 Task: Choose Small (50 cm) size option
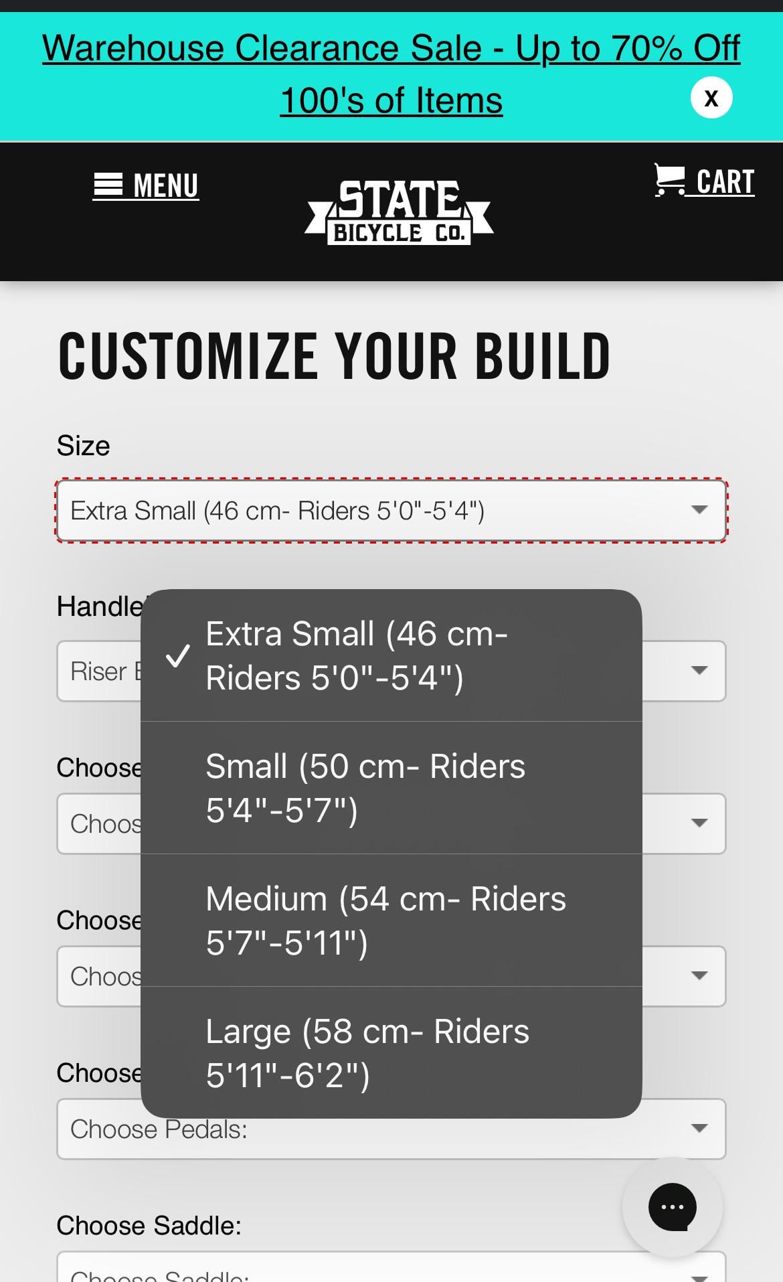point(391,788)
